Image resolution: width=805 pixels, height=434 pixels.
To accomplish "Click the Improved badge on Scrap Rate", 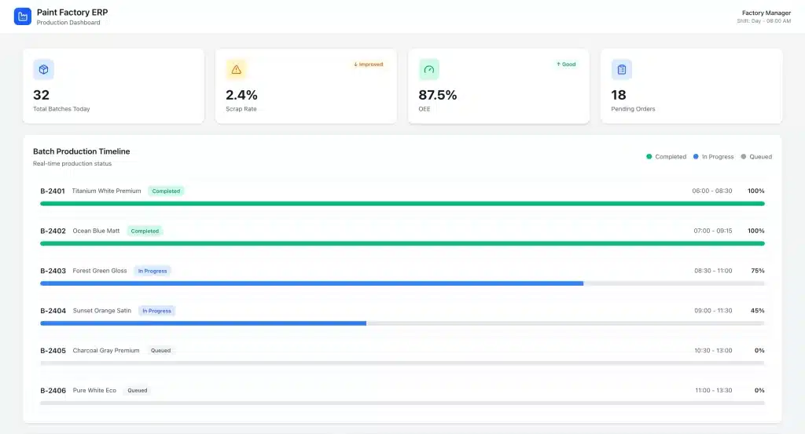I will [x=369, y=64].
